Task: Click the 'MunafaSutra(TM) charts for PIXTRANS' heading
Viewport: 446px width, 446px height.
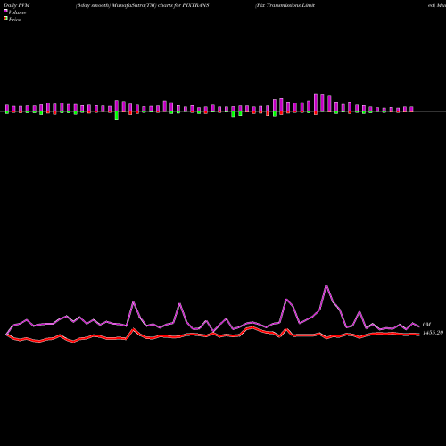Action: click(x=161, y=5)
